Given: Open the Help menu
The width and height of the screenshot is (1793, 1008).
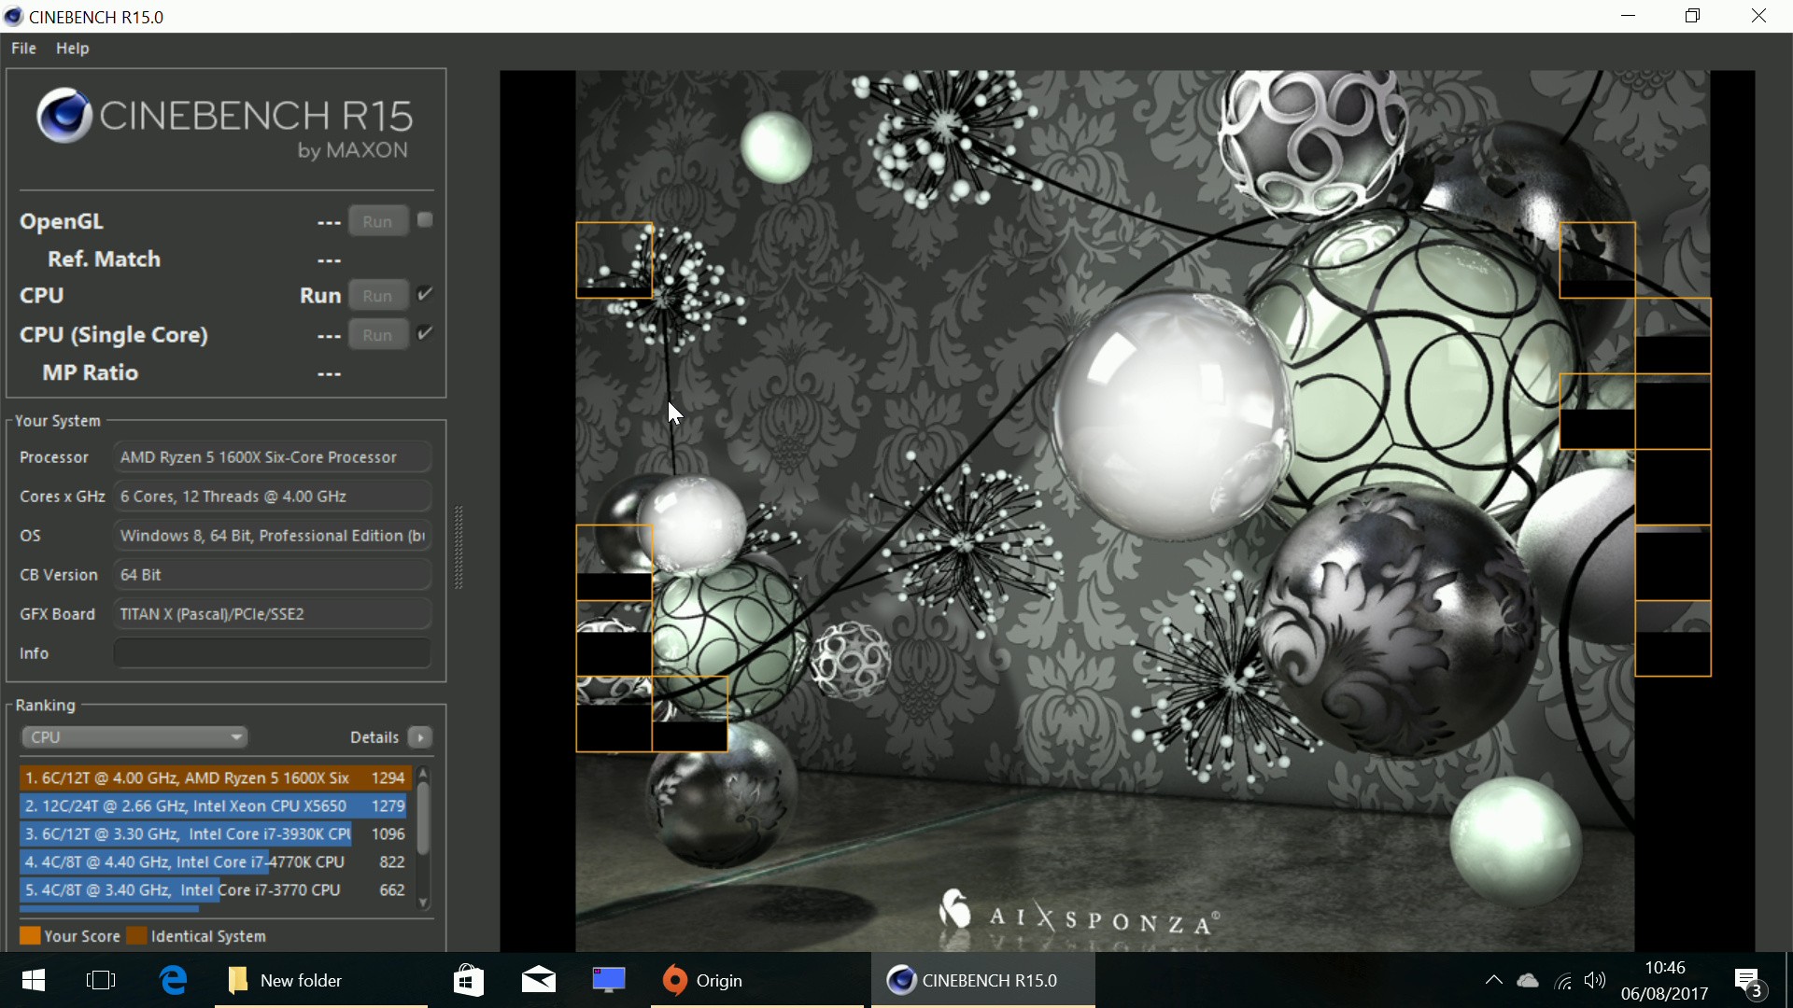Looking at the screenshot, I should (x=72, y=49).
